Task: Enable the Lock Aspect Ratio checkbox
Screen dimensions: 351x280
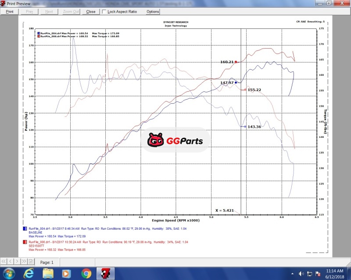Action: (x=104, y=12)
